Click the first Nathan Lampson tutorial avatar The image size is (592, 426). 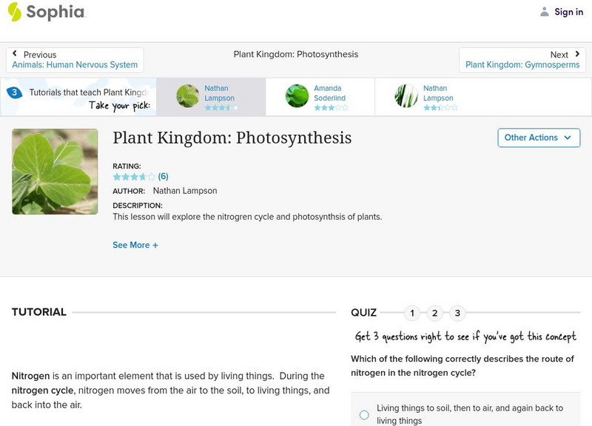[188, 96]
